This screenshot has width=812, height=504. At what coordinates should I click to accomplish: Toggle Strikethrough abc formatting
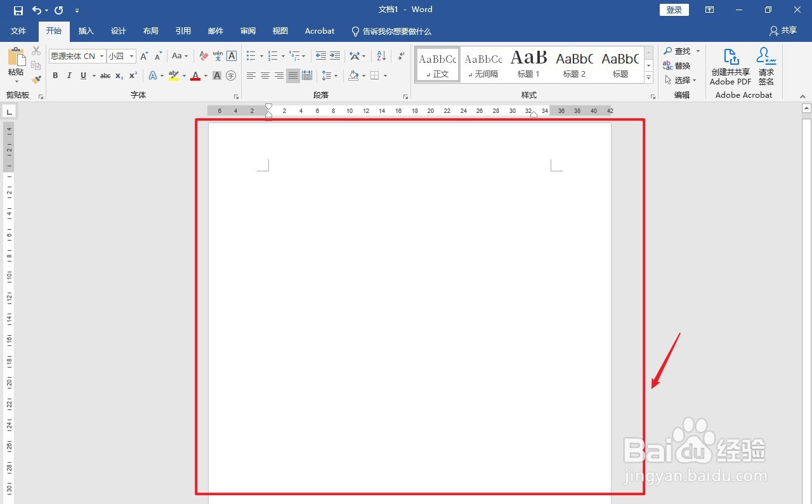coord(105,76)
